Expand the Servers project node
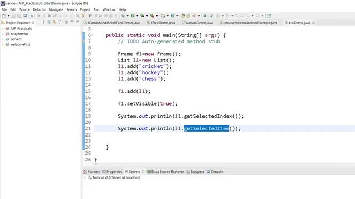The width and height of the screenshot is (355, 199). click(3, 39)
